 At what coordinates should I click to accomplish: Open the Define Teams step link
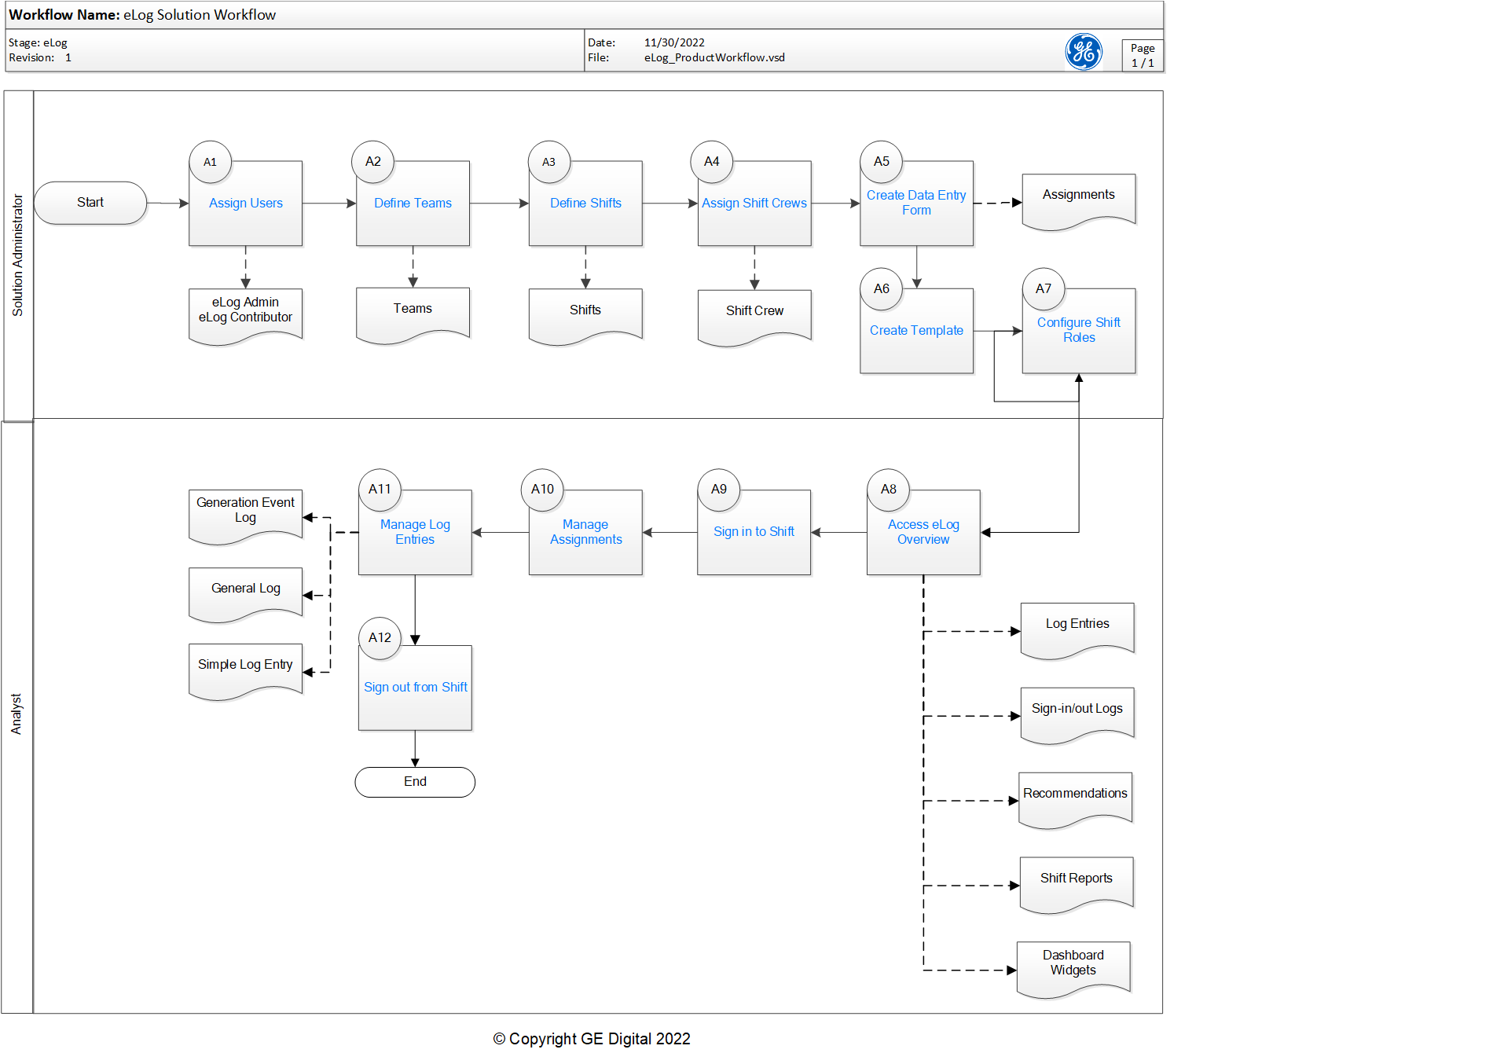coord(413,203)
